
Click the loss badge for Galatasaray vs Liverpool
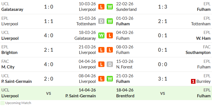click(101, 7)
